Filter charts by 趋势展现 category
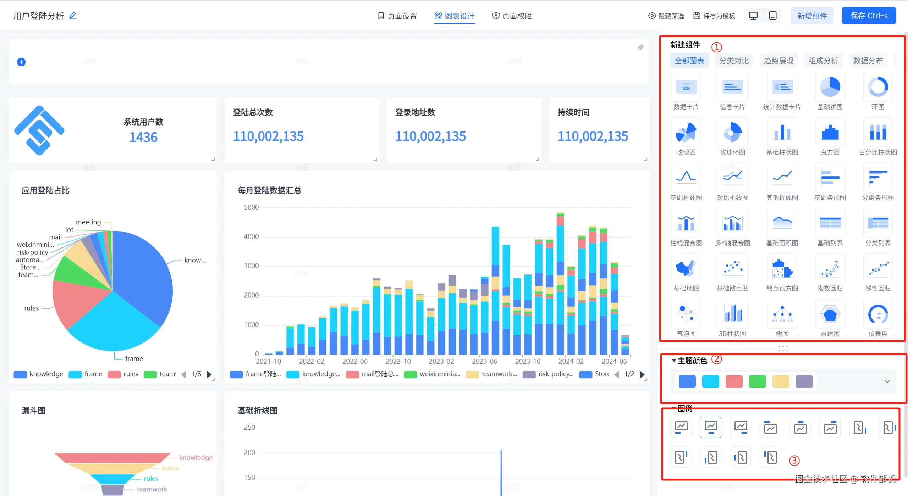 [x=778, y=61]
